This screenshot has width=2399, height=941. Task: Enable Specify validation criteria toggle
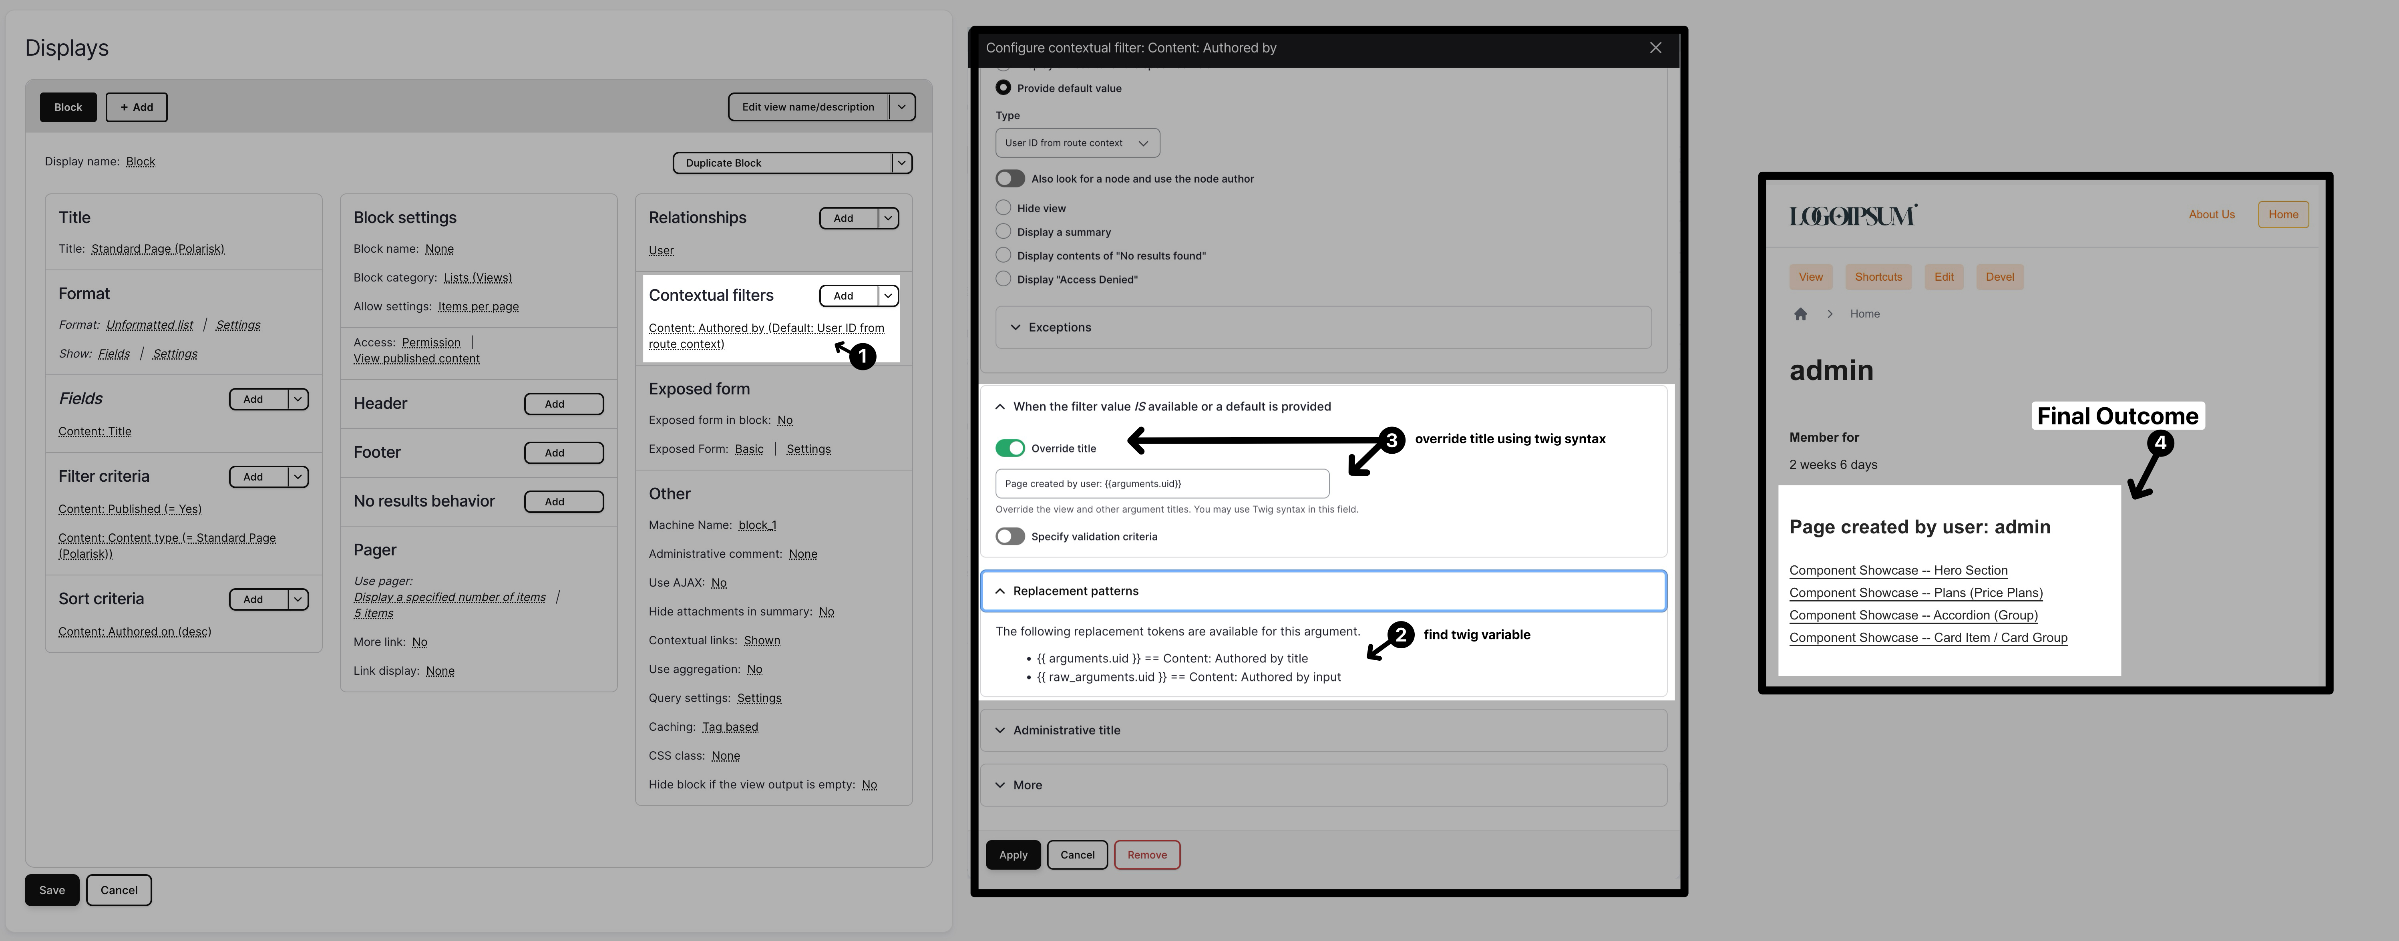pos(1010,536)
